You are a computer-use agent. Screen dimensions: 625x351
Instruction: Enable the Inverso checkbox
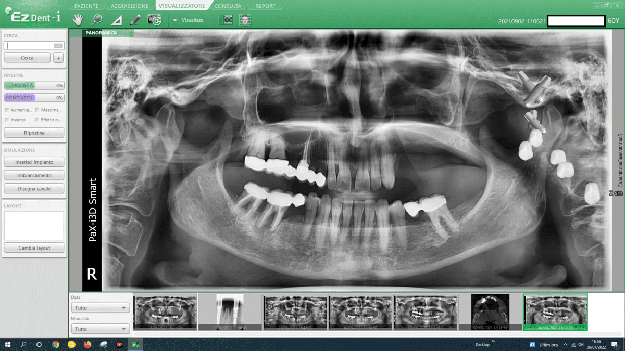tap(7, 120)
